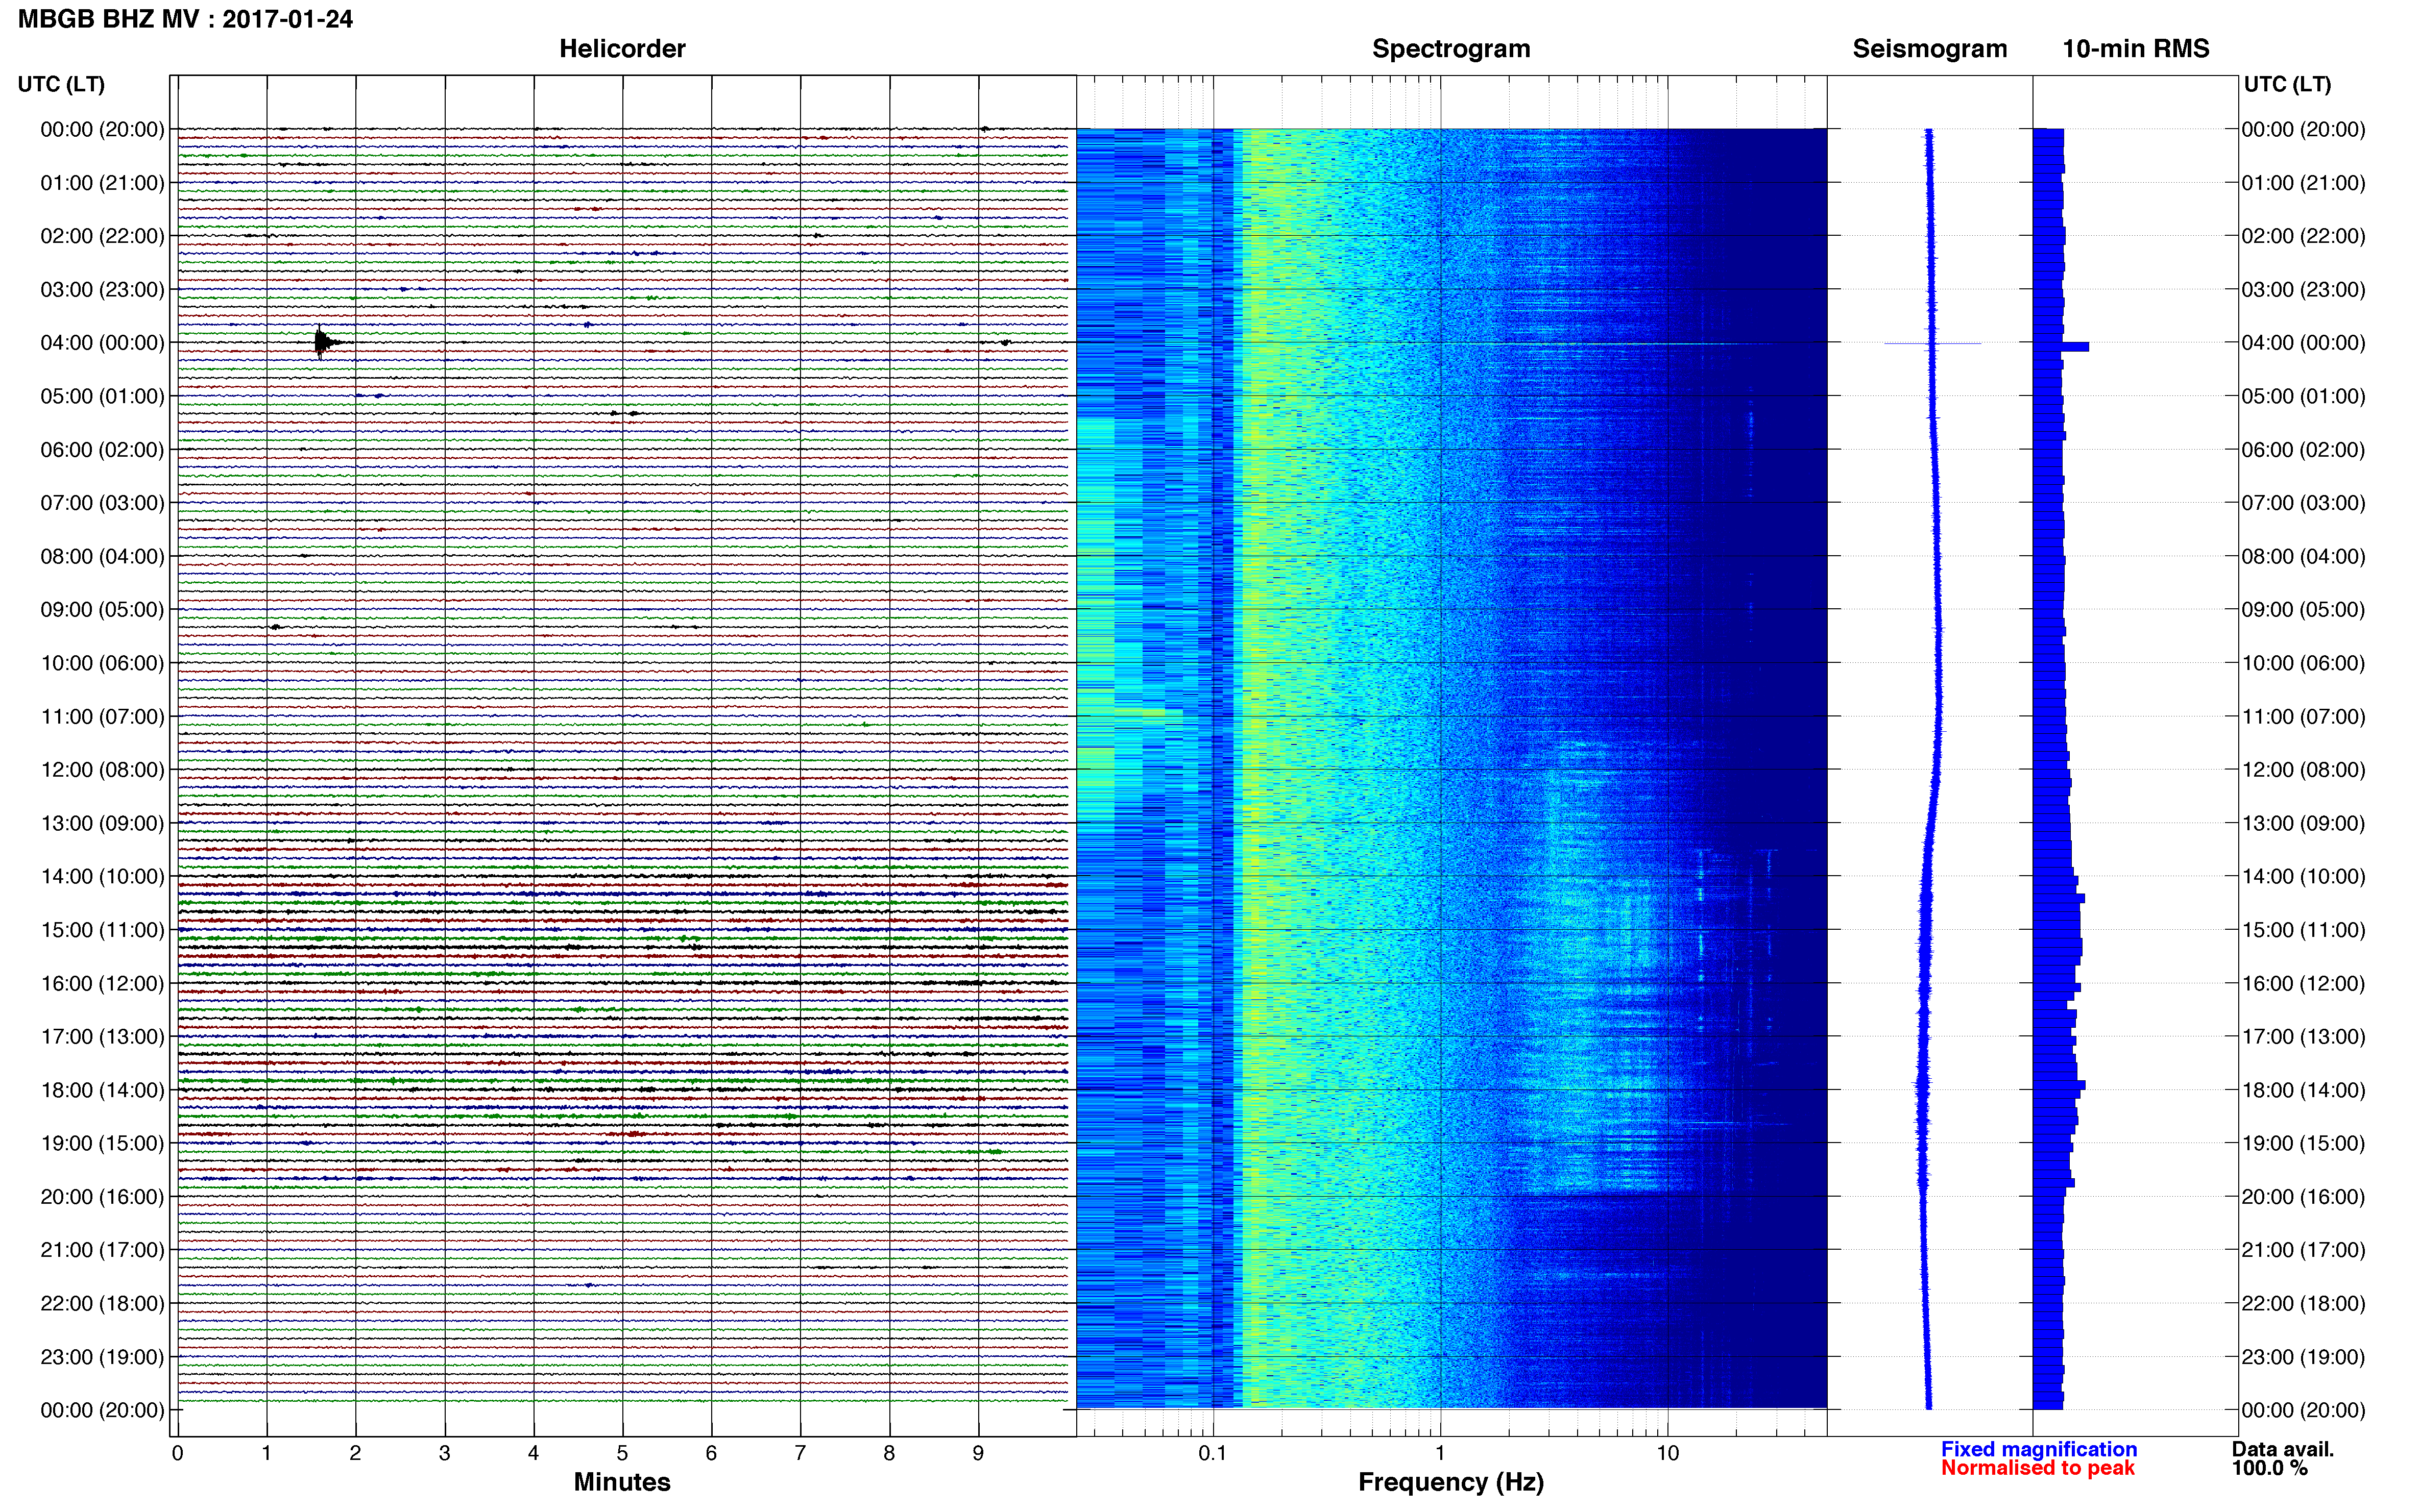Image resolution: width=2420 pixels, height=1512 pixels.
Task: Click the 2 tick on Minutes axis
Action: [x=355, y=1454]
